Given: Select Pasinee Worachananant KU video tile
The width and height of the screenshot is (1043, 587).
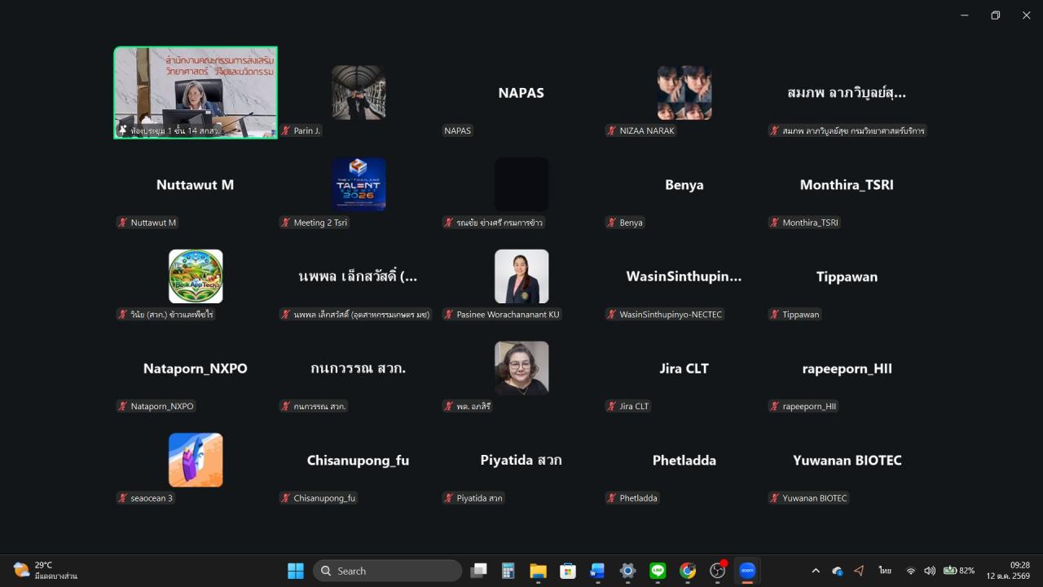Looking at the screenshot, I should (521, 276).
